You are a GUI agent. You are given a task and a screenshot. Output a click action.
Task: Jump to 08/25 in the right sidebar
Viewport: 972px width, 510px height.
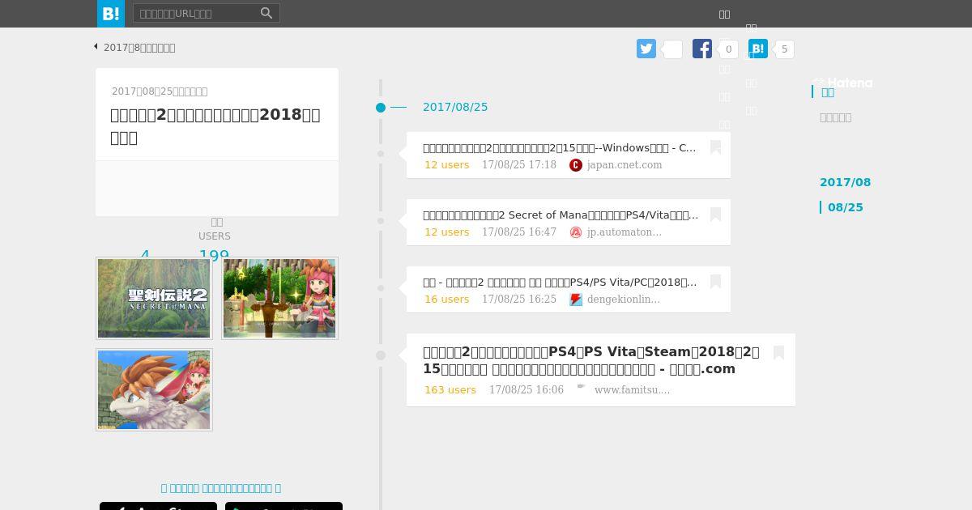(x=845, y=207)
